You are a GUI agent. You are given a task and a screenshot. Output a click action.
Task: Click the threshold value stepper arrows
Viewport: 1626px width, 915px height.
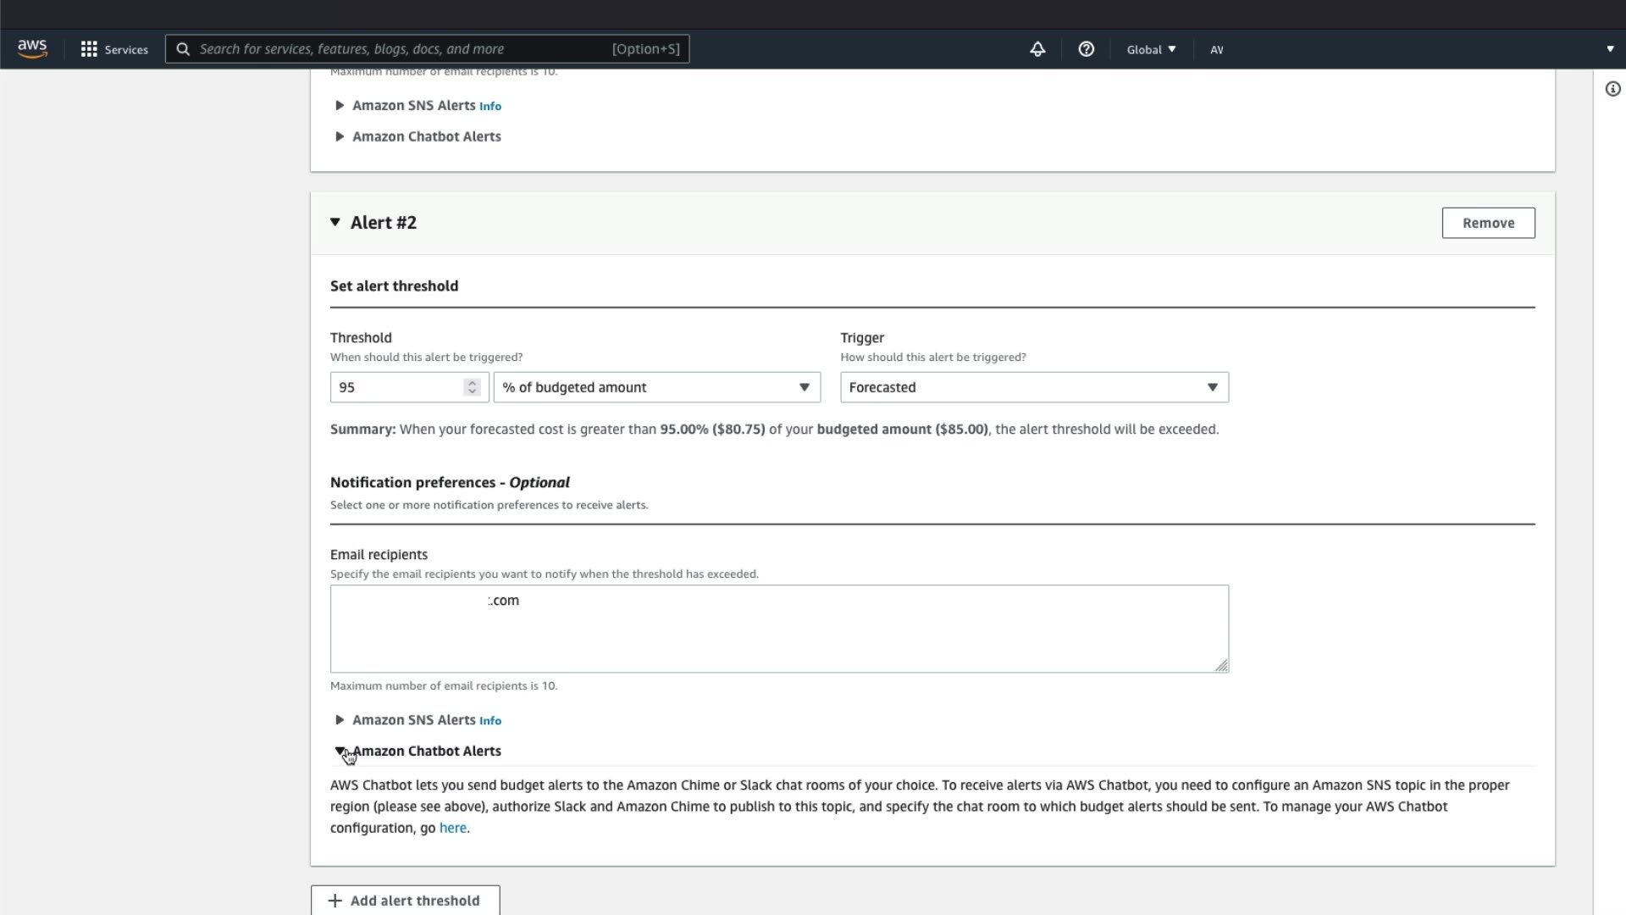[472, 387]
